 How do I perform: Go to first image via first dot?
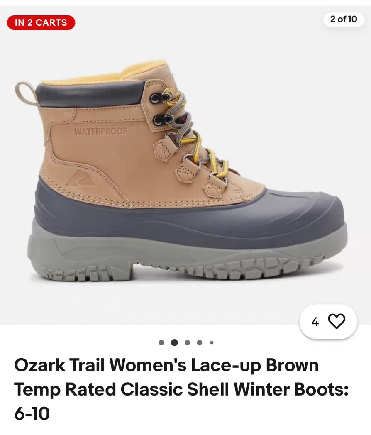pos(161,342)
